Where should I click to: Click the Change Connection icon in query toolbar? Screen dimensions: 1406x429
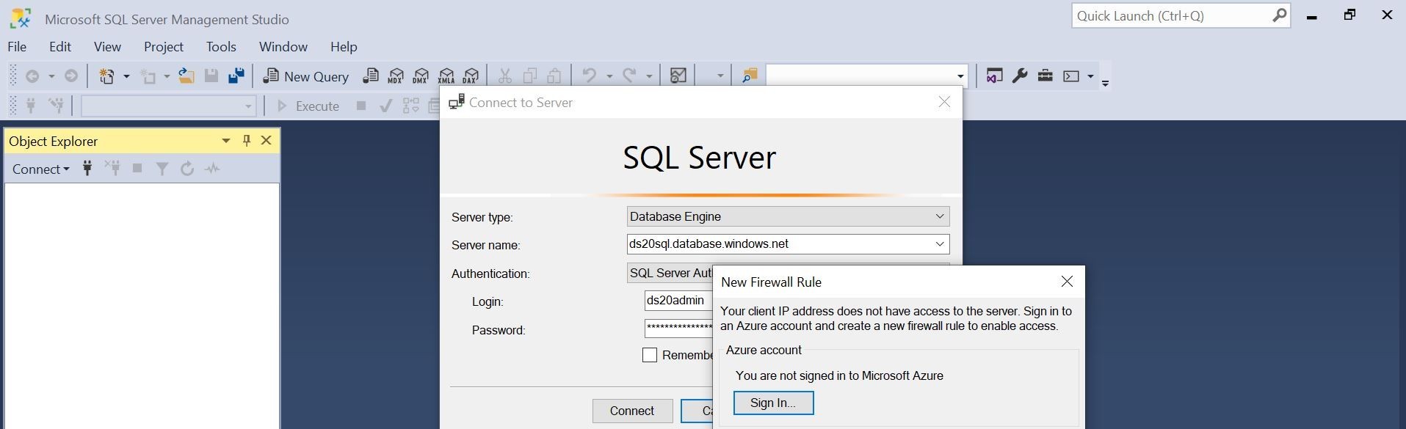56,106
